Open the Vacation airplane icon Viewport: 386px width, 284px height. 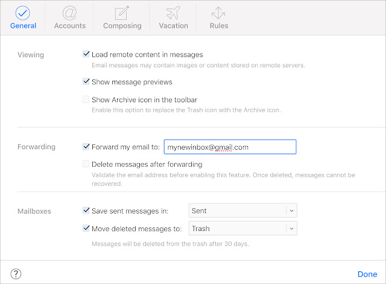click(x=173, y=13)
